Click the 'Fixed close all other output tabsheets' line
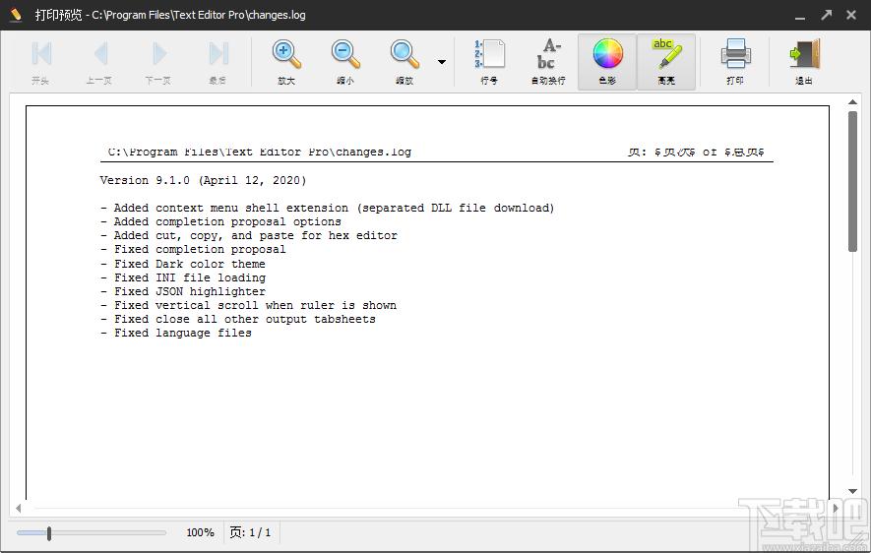Screen dimensions: 871x553 pyautogui.click(x=238, y=319)
